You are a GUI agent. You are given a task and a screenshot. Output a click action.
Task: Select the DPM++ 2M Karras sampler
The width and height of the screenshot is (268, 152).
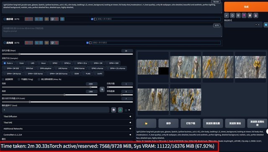tap(13, 74)
